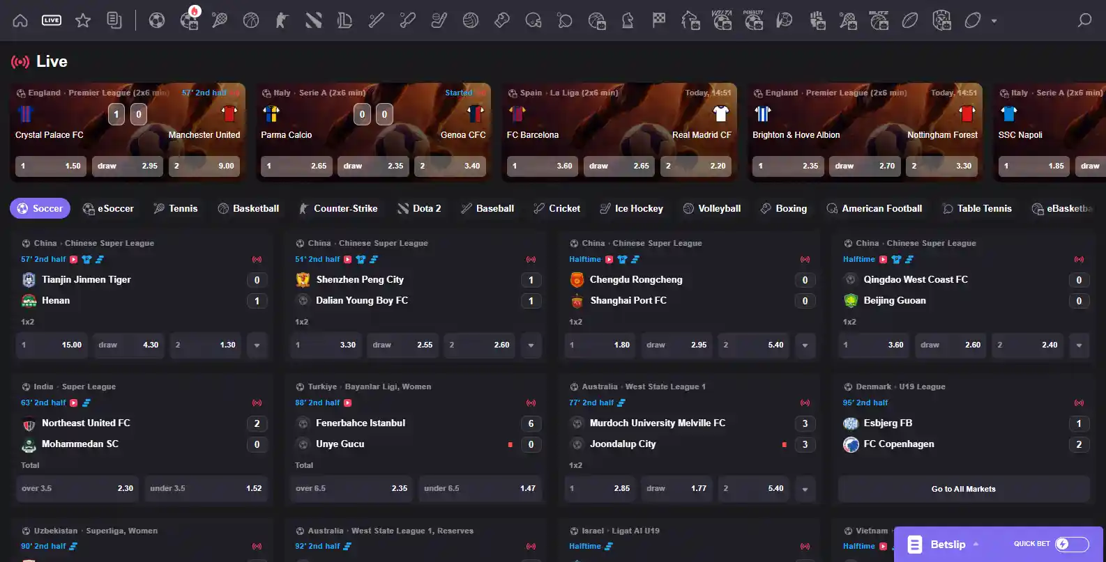
Task: Open the LIVE section icon
Action: (52, 20)
